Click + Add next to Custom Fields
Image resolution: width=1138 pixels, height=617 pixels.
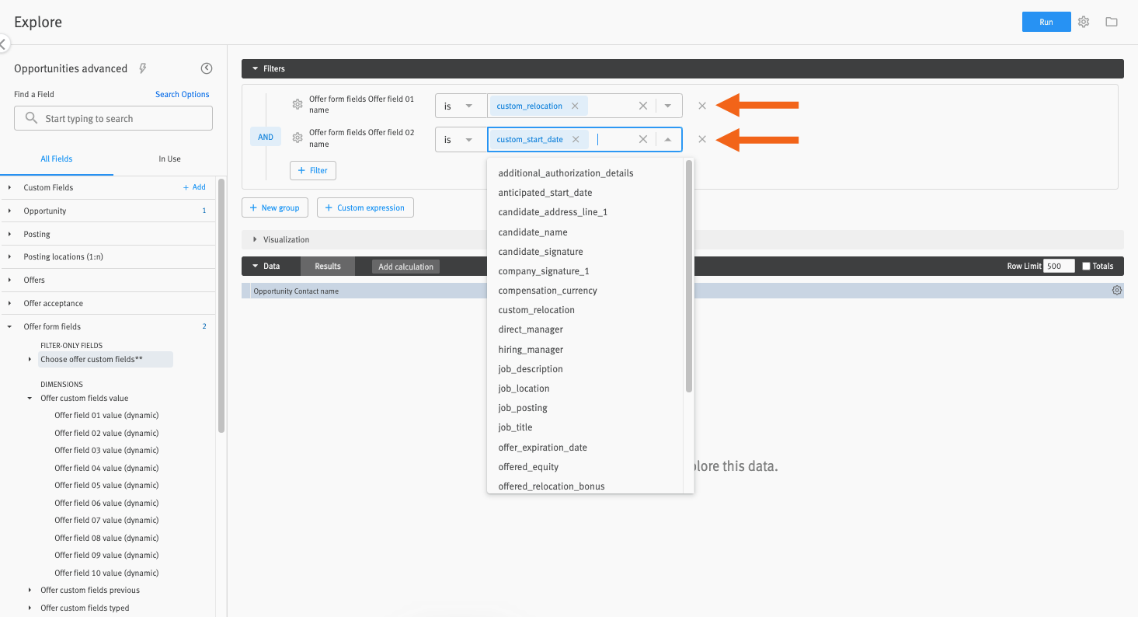coord(194,187)
